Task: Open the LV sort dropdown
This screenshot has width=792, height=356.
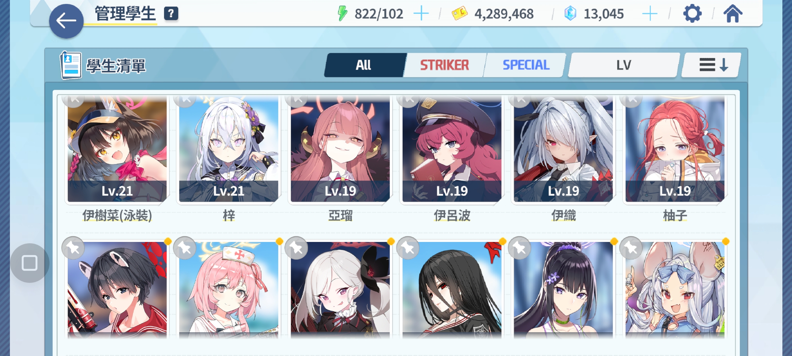Action: [x=624, y=65]
